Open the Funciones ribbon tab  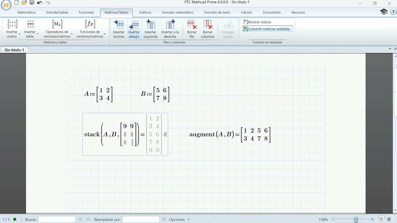click(86, 12)
